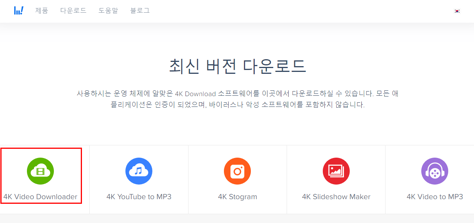Click the 4K Video Downloader label
Viewport: 474px width, 223px height.
point(40,197)
